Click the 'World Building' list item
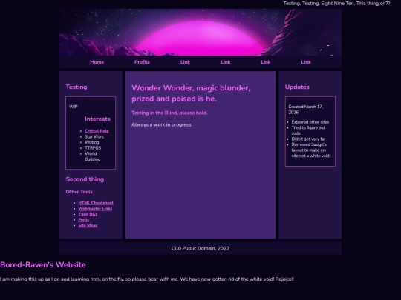Image resolution: width=401 pixels, height=300 pixels. click(93, 156)
